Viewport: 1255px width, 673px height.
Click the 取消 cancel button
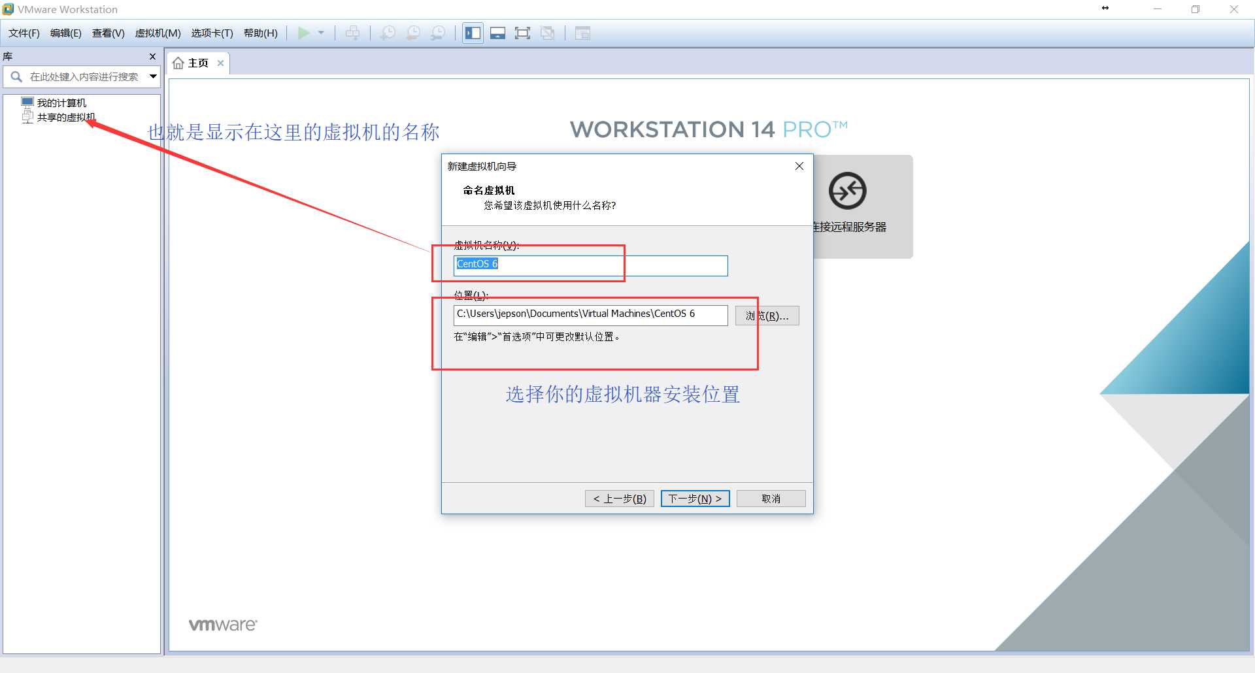pos(771,499)
